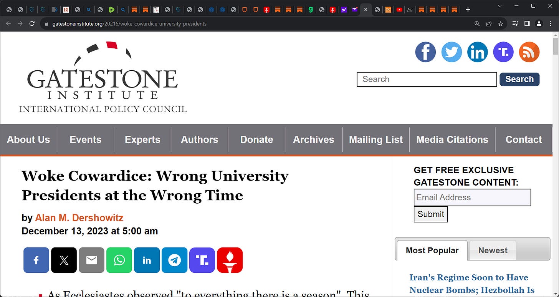Switch to the green Rumble play tab
Image resolution: width=559 pixels, height=297 pixels.
click(111, 10)
